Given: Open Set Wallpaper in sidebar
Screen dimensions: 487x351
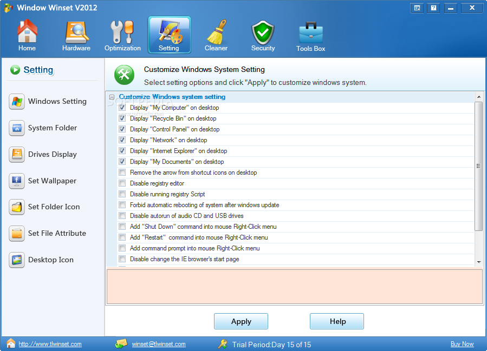Looking at the screenshot, I should [52, 181].
